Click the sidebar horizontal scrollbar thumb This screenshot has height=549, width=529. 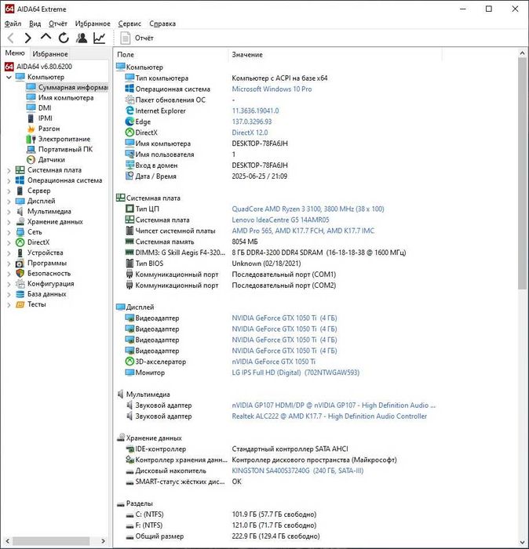51,541
